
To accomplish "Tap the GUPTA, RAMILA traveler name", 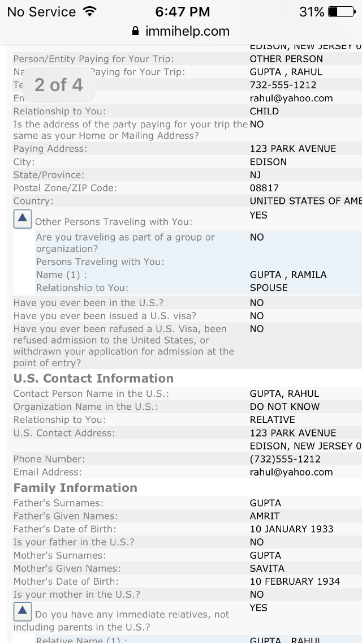I will click(288, 275).
